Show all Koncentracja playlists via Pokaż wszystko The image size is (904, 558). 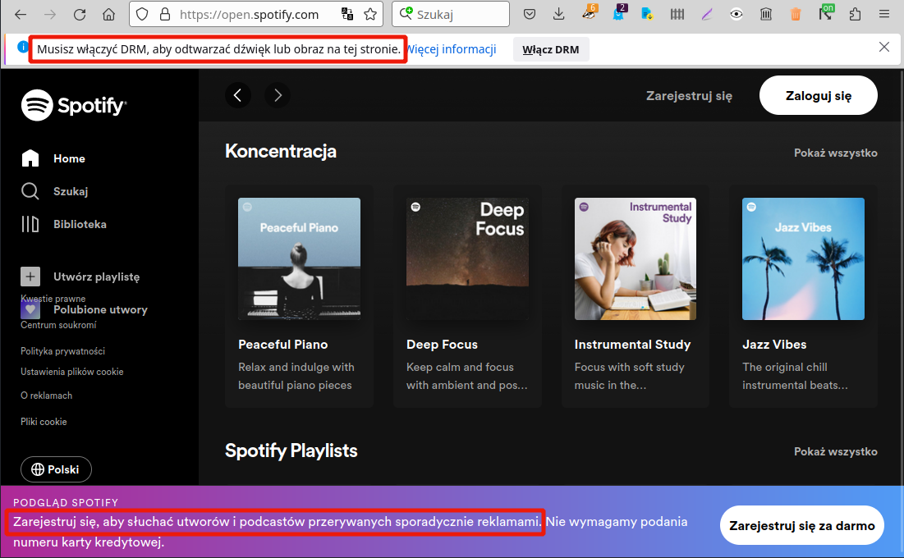click(835, 153)
